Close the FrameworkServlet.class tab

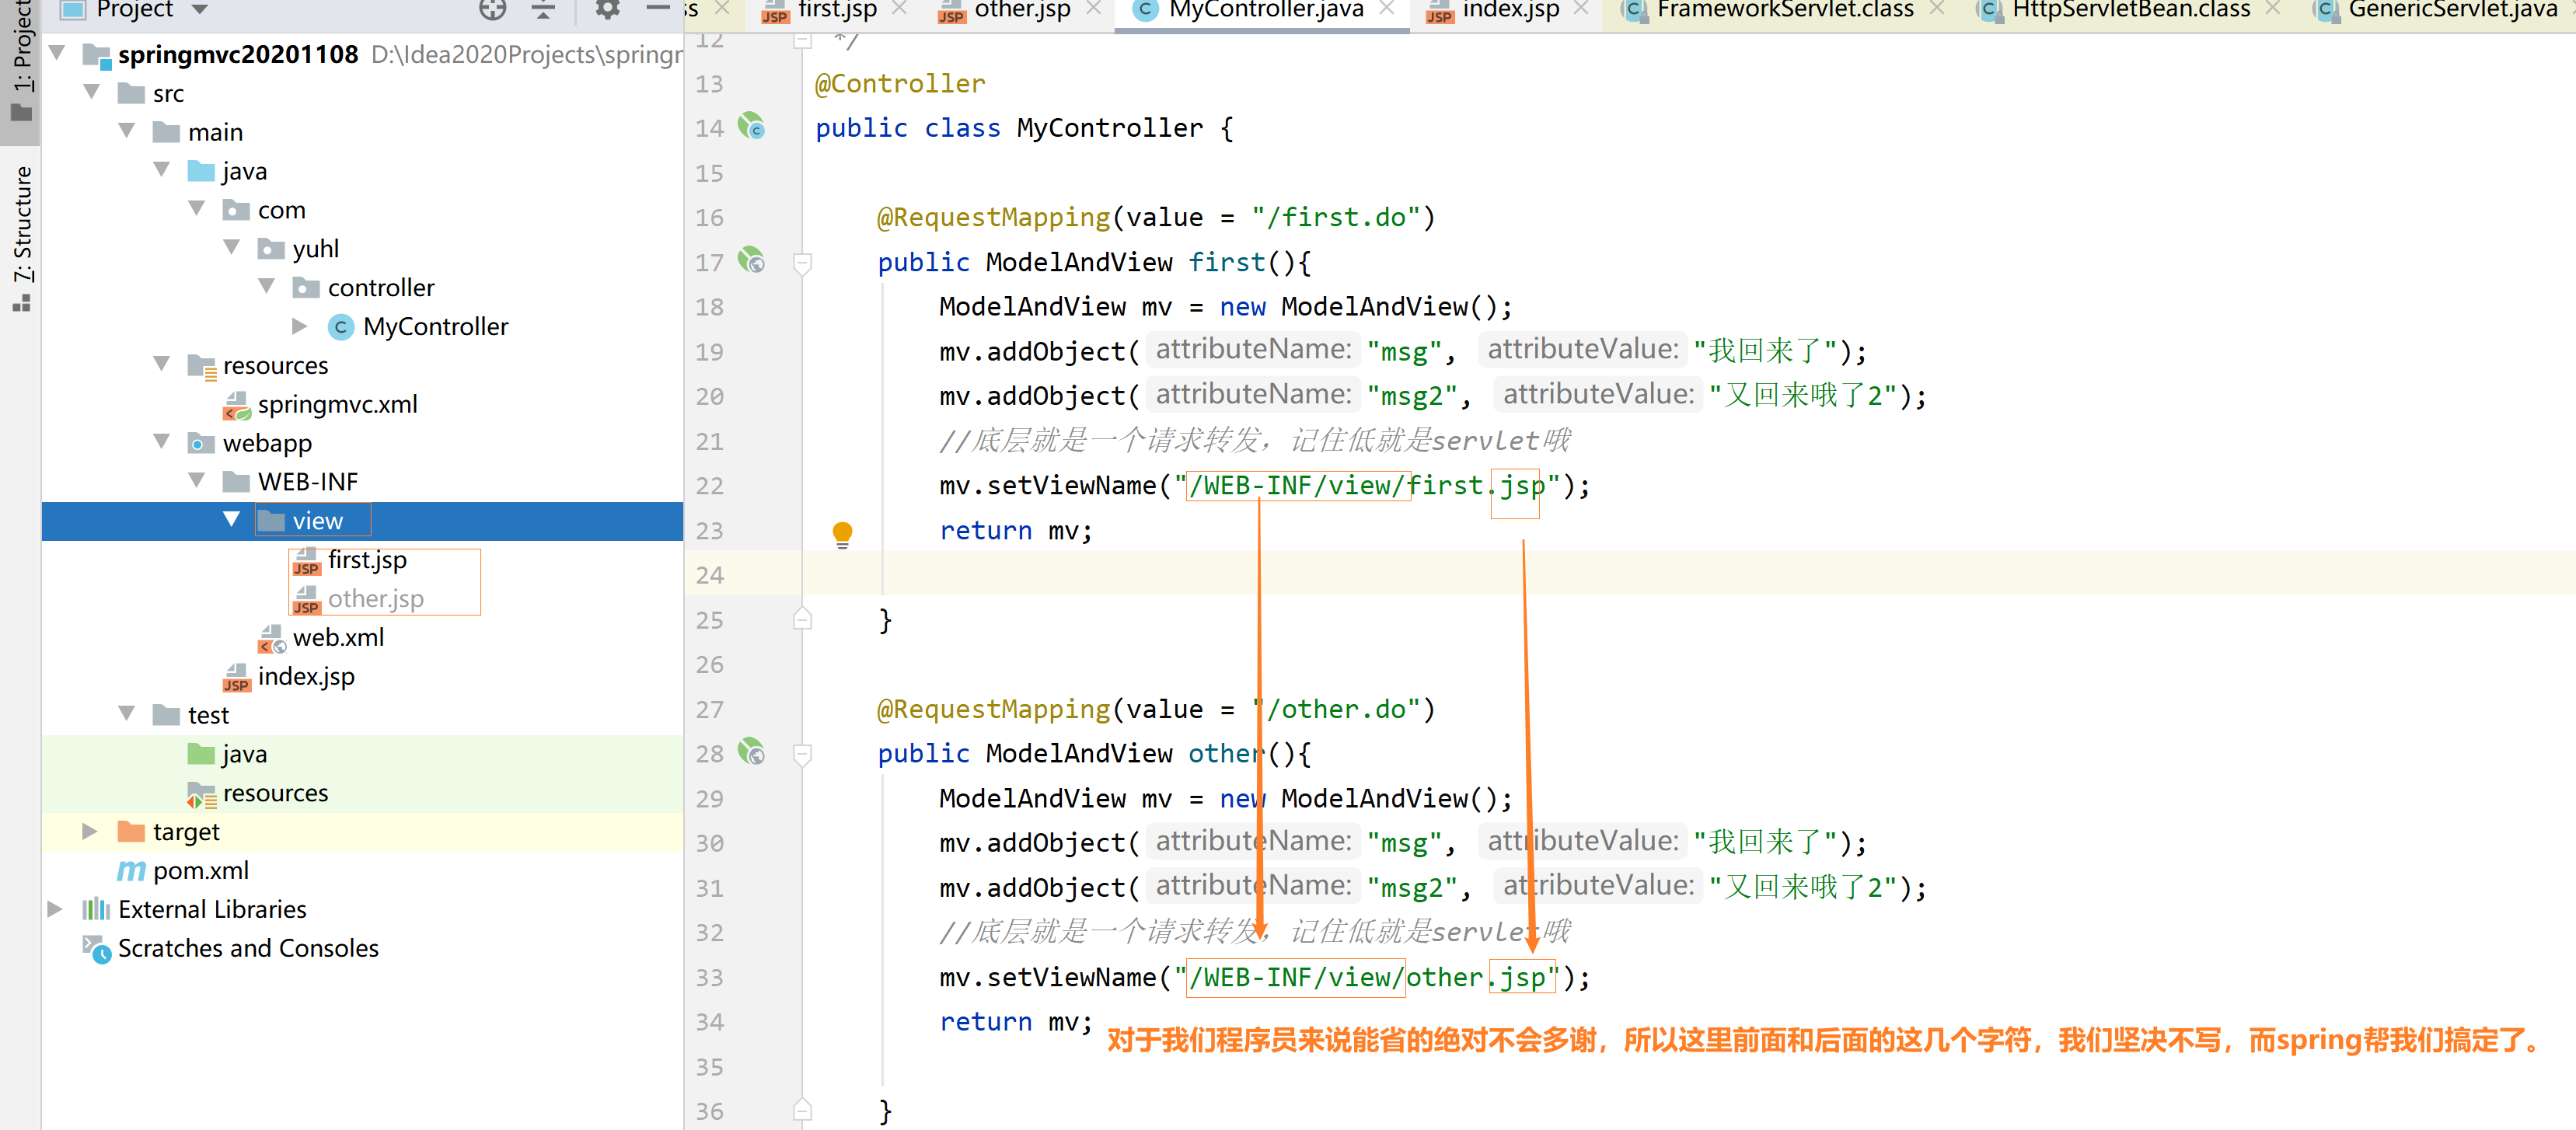pyautogui.click(x=1937, y=9)
